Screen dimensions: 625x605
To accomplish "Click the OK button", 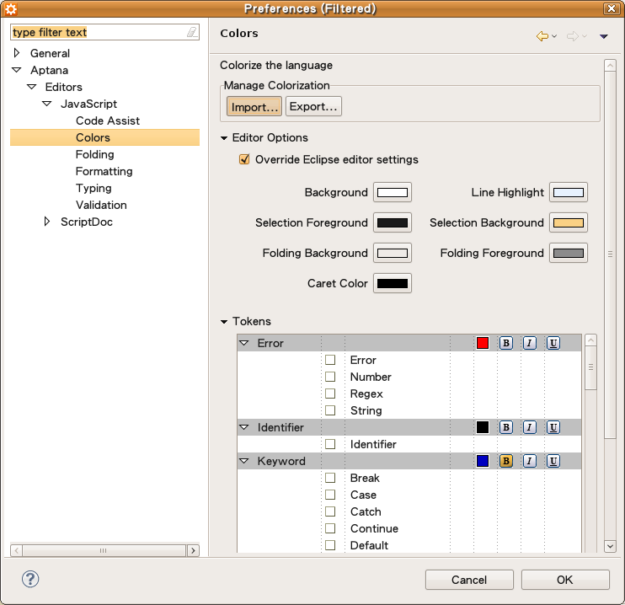I will click(565, 580).
